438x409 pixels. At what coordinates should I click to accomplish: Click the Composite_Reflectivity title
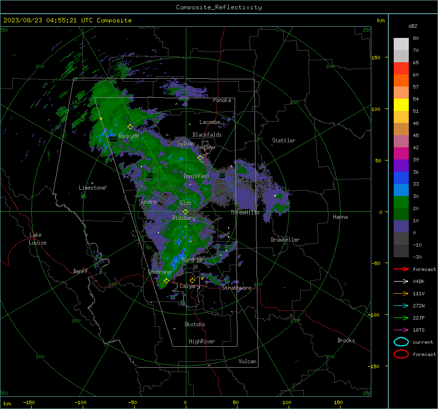click(219, 7)
